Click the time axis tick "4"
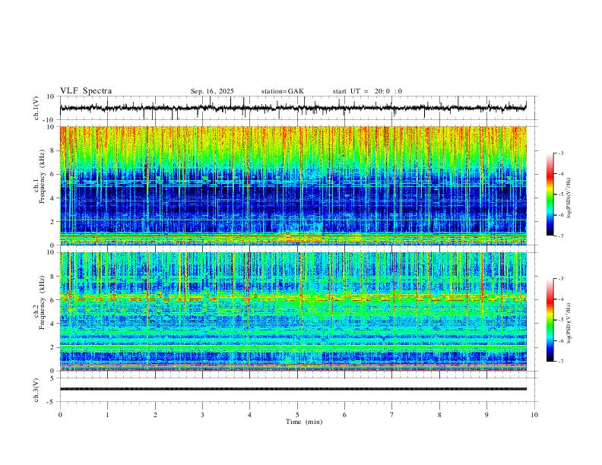Viewport: 602px width, 465px height. (249, 415)
